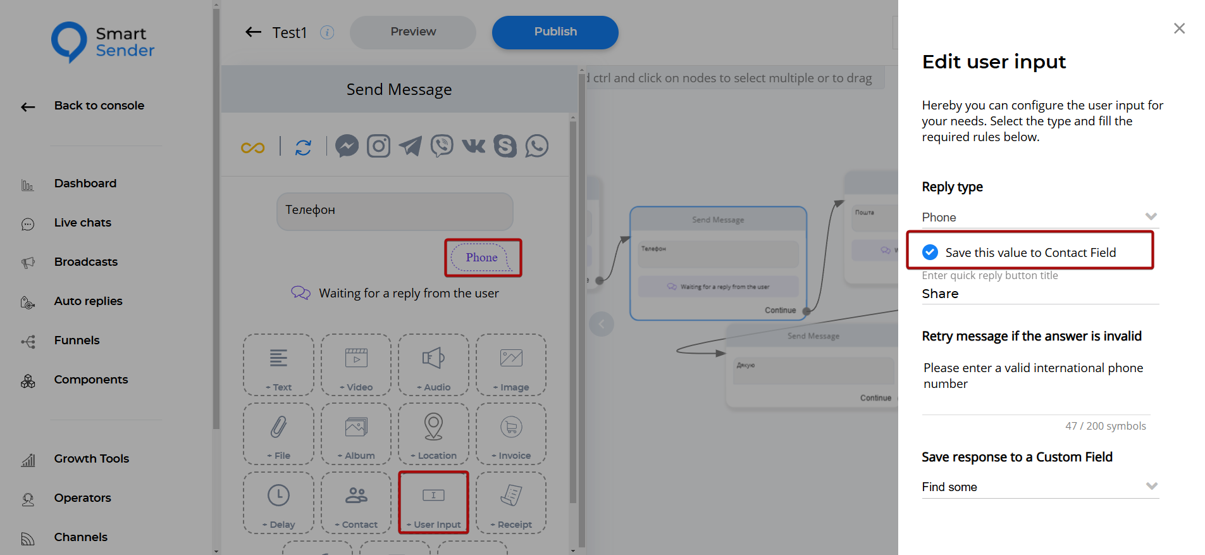
Task: Add an Album block
Action: (356, 434)
